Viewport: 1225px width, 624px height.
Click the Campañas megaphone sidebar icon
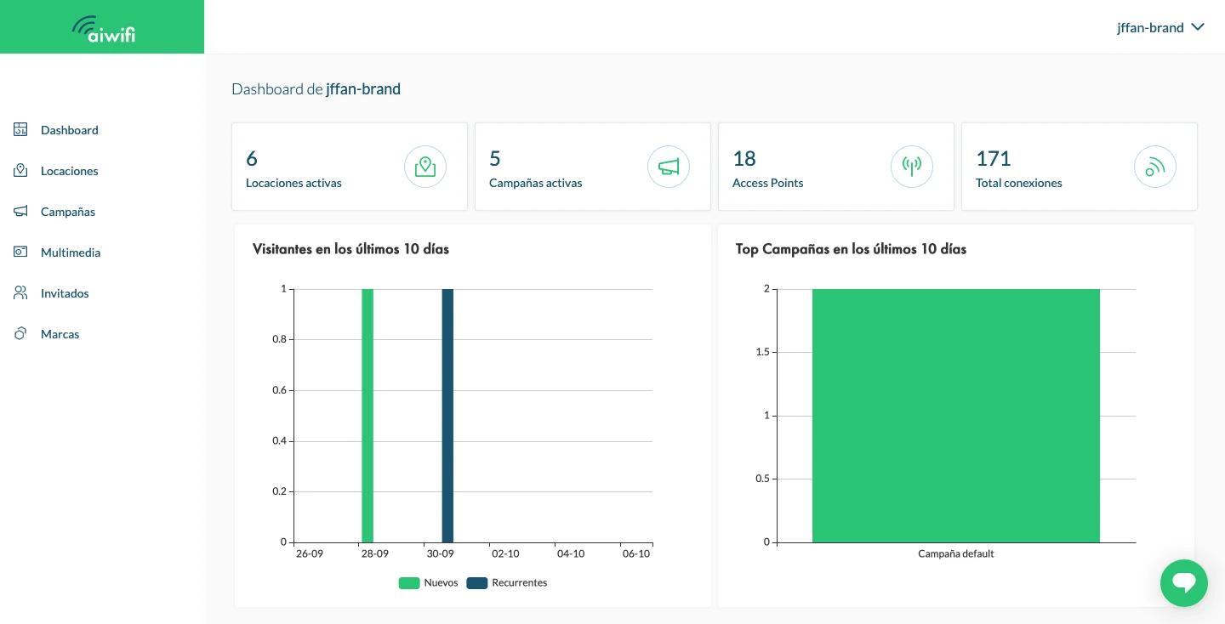click(x=20, y=212)
